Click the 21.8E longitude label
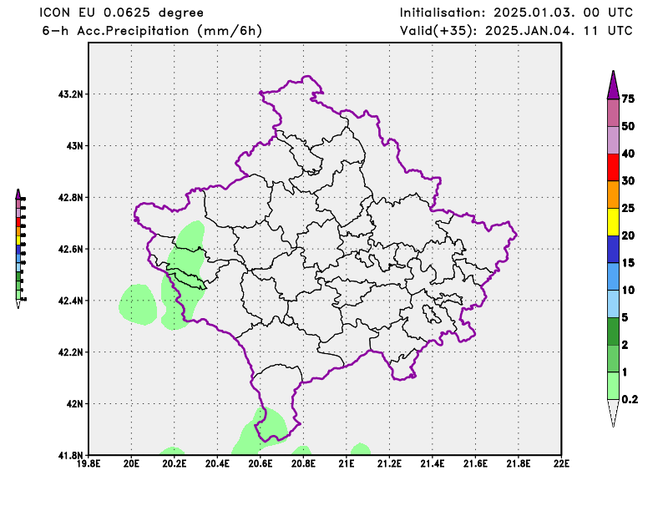Screen dimensions: 668x516 pos(519,463)
